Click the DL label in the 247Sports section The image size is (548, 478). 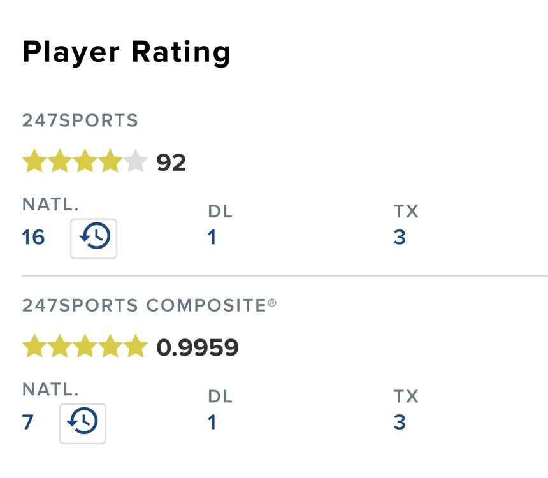tap(220, 212)
